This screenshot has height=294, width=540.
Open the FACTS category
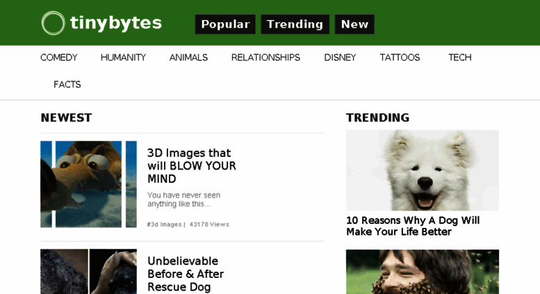click(67, 84)
